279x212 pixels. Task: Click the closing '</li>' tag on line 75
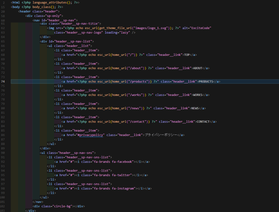tap(59, 86)
